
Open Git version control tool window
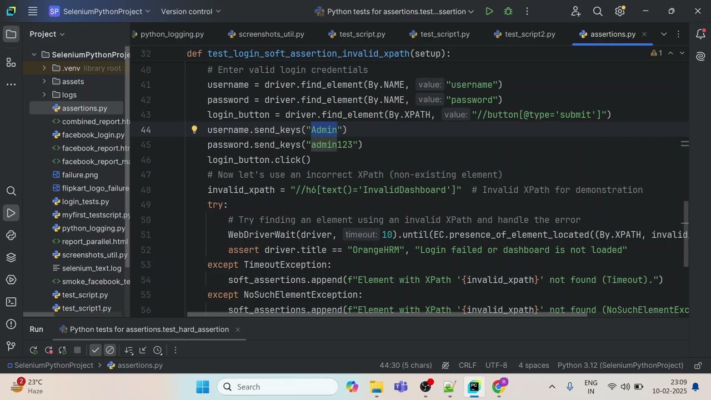pos(11,346)
